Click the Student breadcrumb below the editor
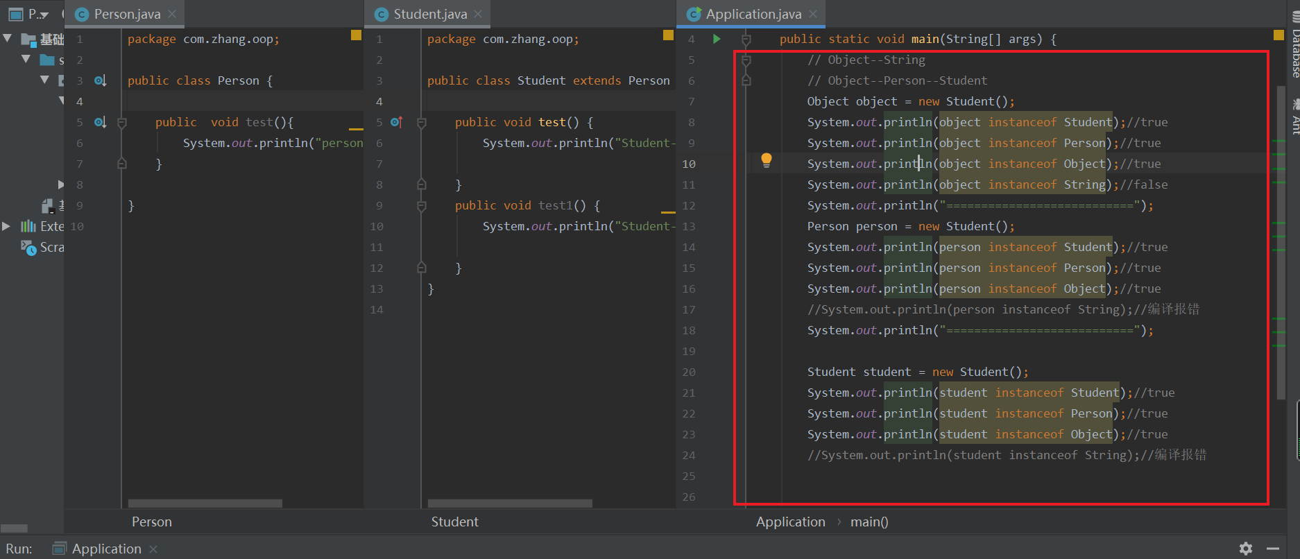 tap(454, 522)
